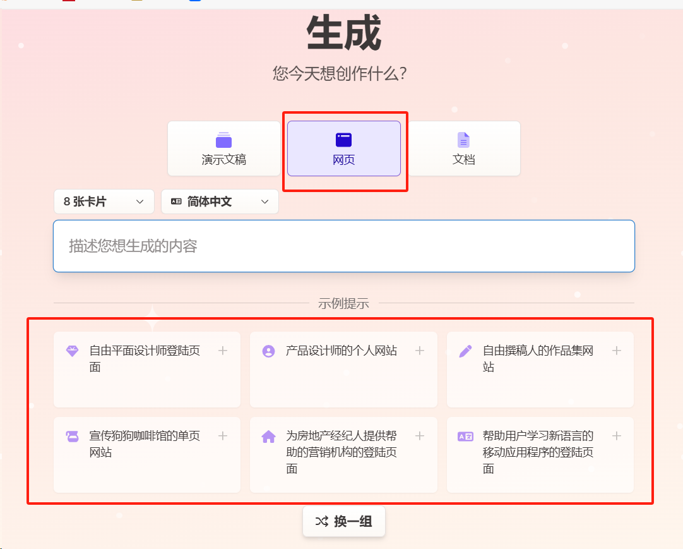
Task: Click the plus on the 自由平面设计师登陆页面 prompt
Action: 224,350
